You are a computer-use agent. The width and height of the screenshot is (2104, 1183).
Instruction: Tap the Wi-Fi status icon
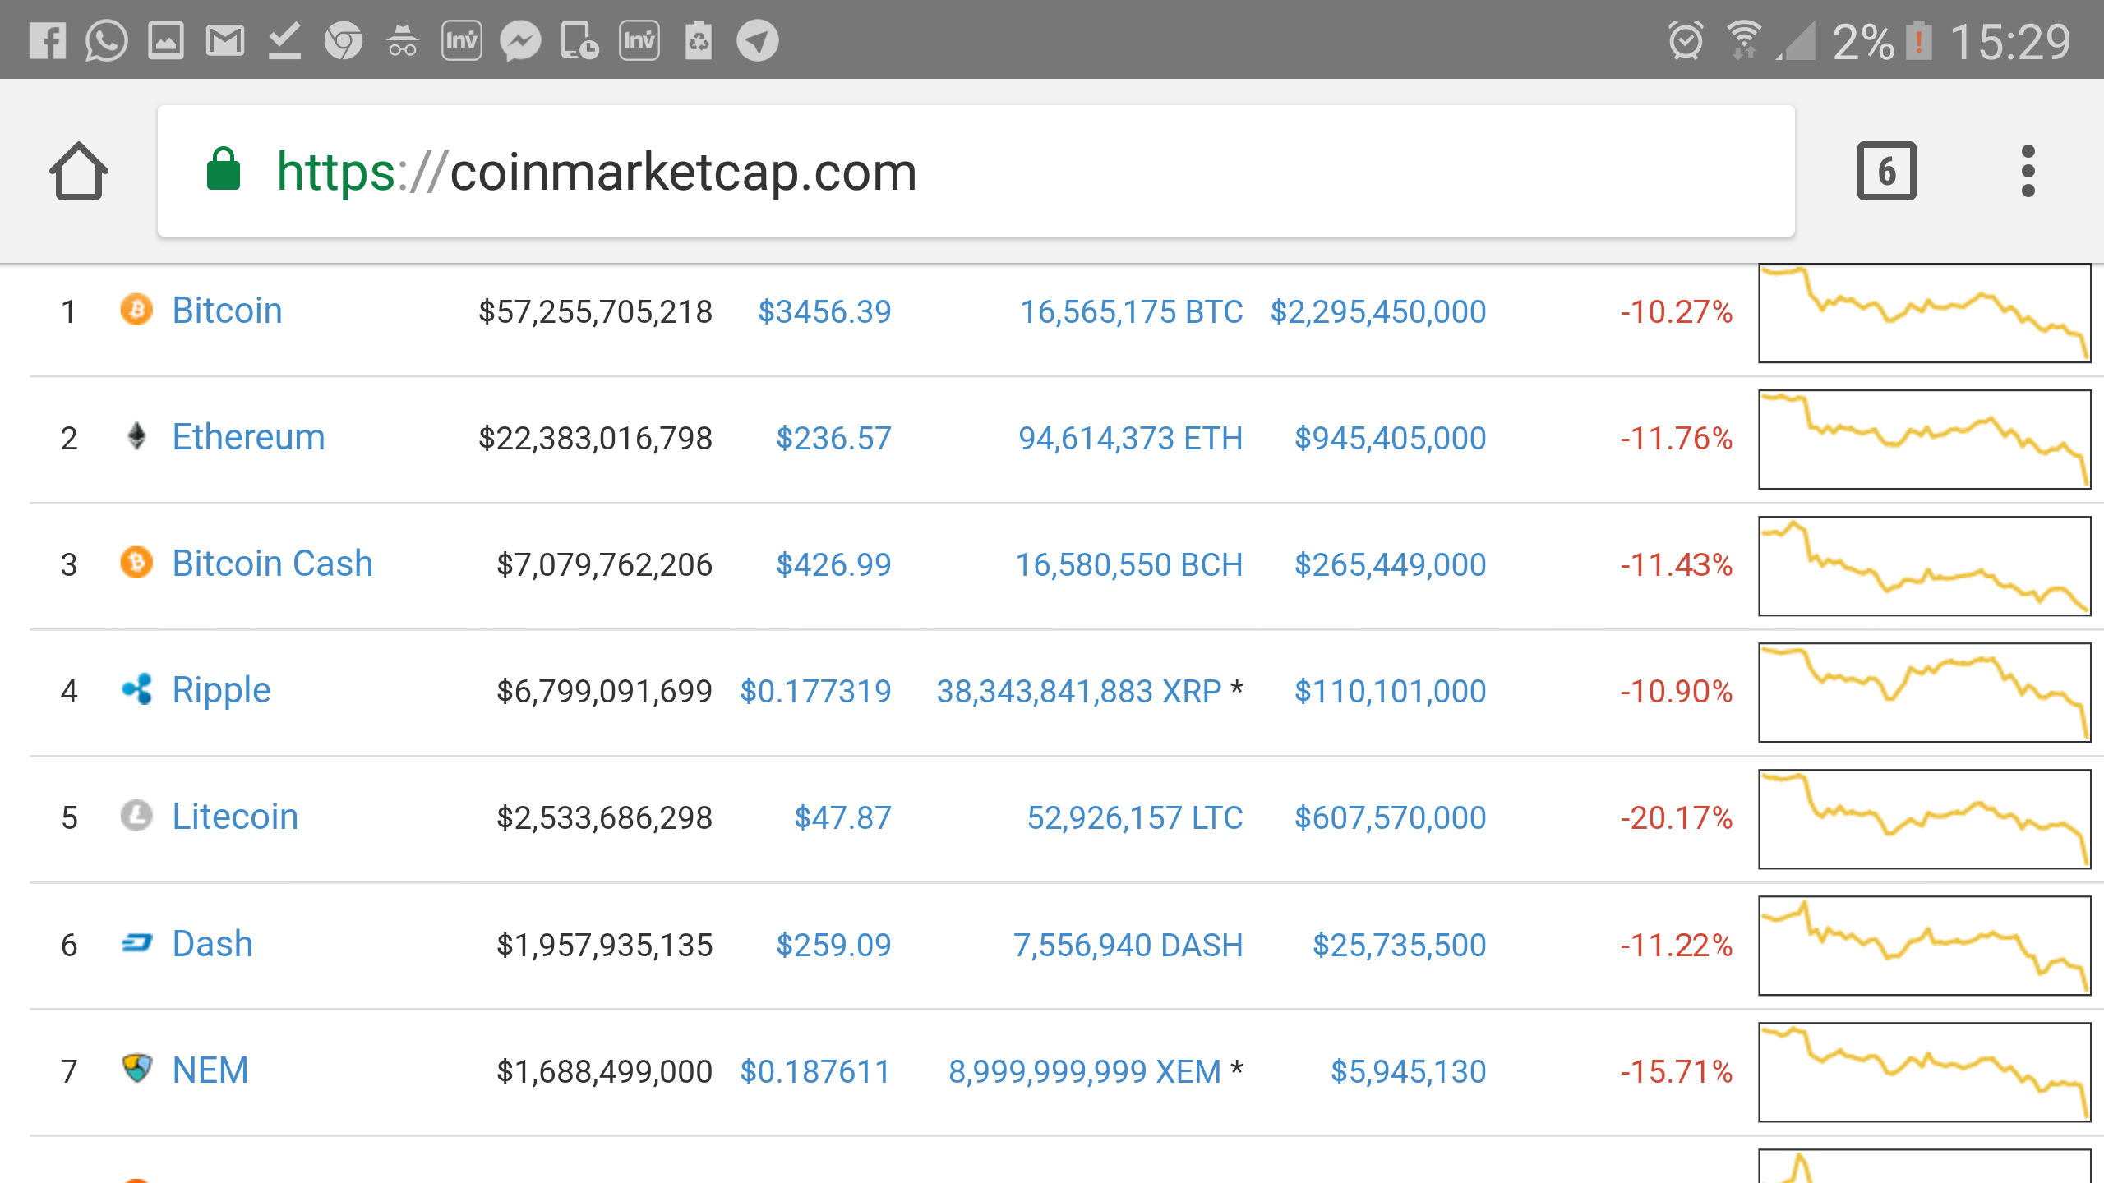(x=1742, y=40)
